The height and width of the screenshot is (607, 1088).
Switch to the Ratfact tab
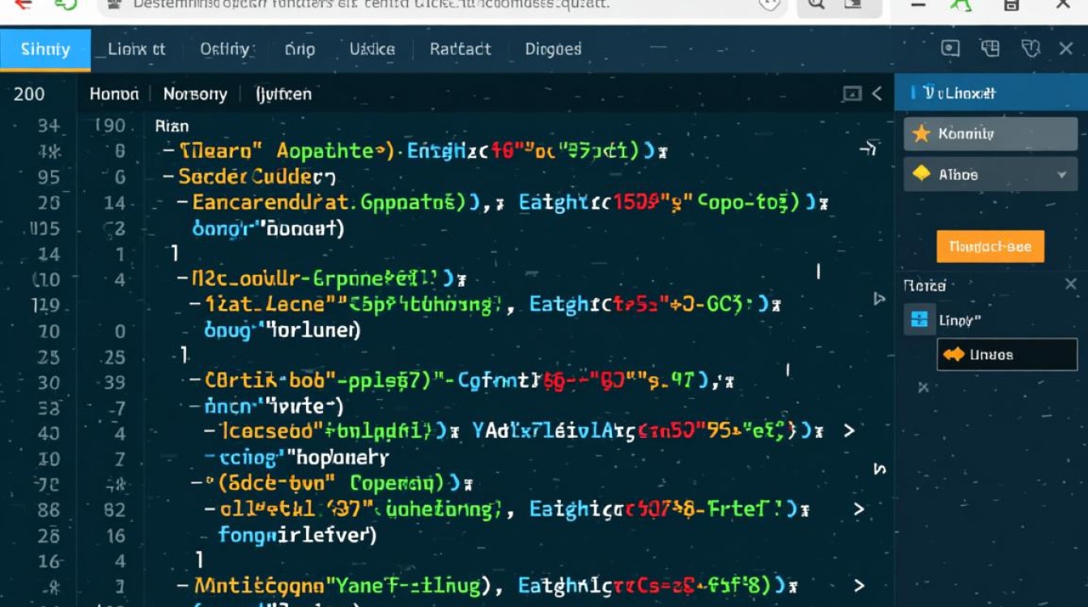click(x=460, y=49)
